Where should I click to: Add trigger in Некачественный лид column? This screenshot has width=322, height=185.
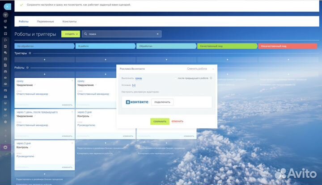point(288,59)
